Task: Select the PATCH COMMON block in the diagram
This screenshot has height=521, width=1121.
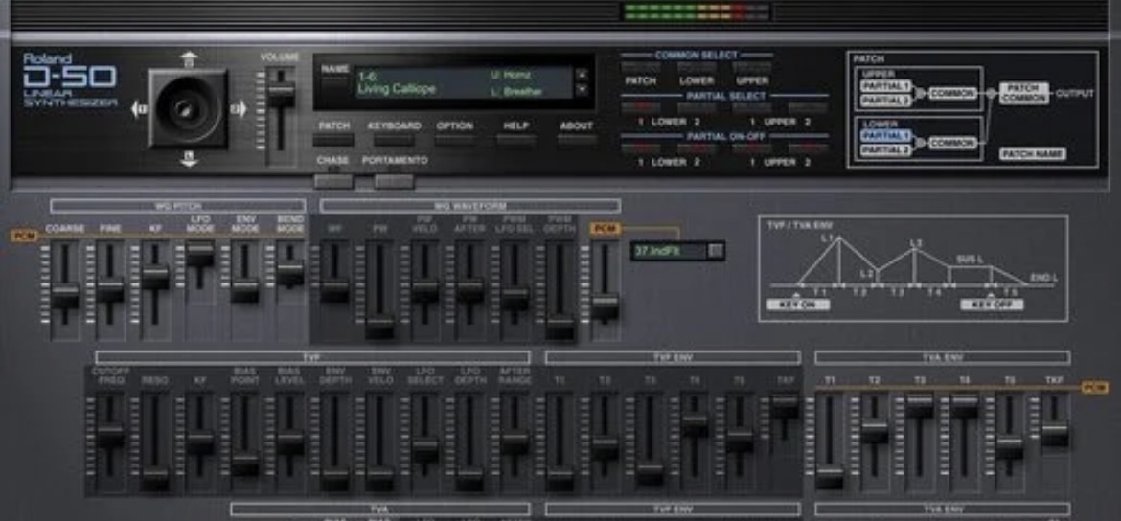Action: (1023, 93)
